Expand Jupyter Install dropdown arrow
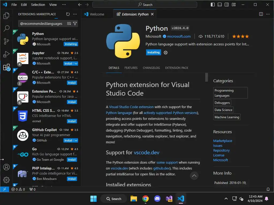Image resolution: width=274 pixels, height=205 pixels. tap(76, 64)
